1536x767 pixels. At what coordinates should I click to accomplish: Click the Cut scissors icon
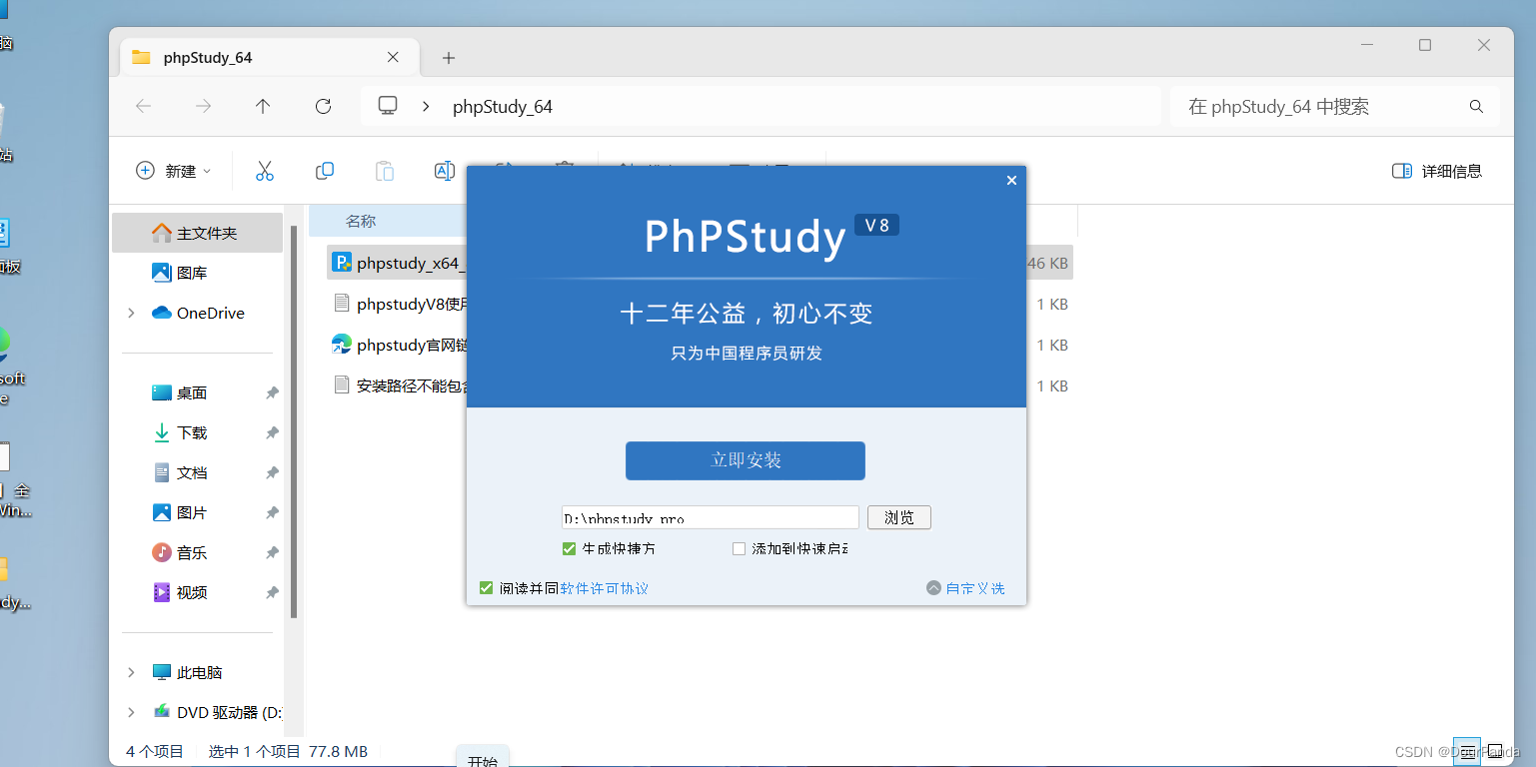tap(265, 171)
